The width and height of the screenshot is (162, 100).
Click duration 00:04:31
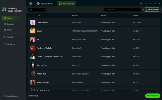137,65
